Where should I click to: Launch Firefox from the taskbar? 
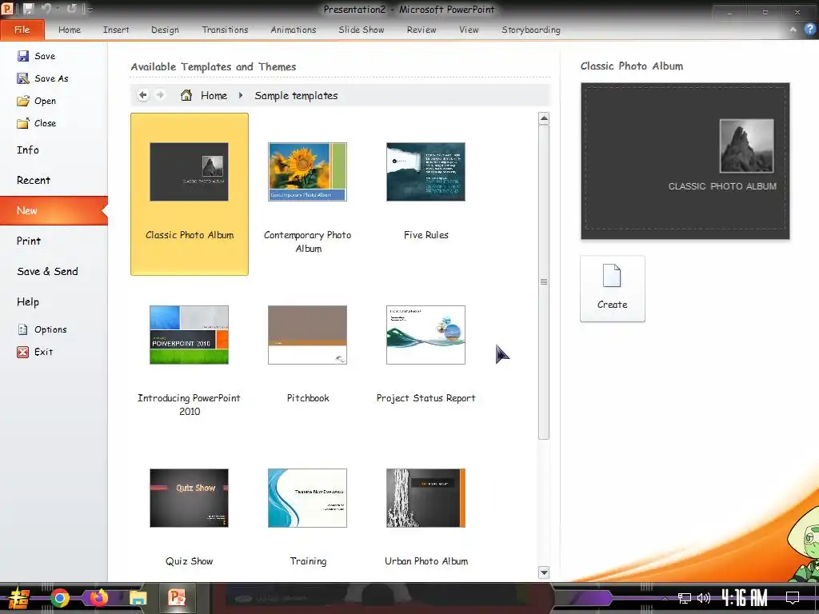coord(98,598)
